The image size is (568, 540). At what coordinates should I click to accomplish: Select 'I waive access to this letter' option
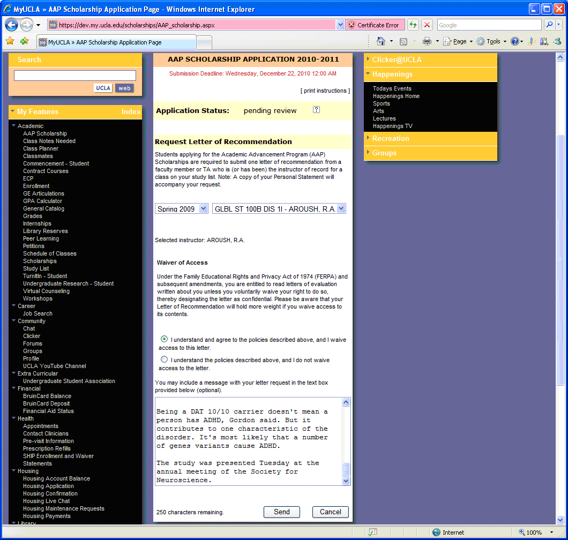coord(164,339)
